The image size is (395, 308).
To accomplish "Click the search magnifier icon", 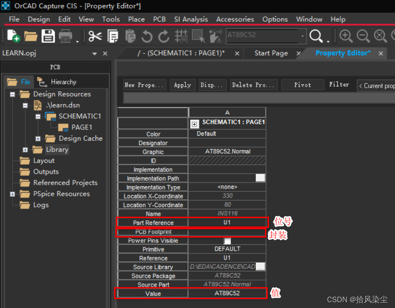I will tap(316, 36).
